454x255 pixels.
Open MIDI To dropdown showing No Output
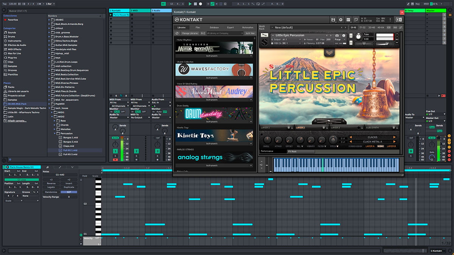(x=140, y=117)
